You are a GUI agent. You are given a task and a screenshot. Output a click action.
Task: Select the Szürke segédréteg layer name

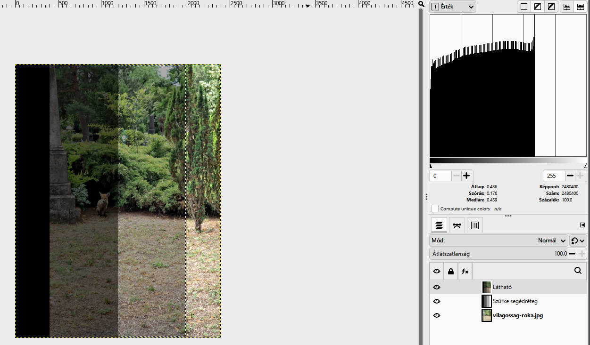(x=515, y=301)
